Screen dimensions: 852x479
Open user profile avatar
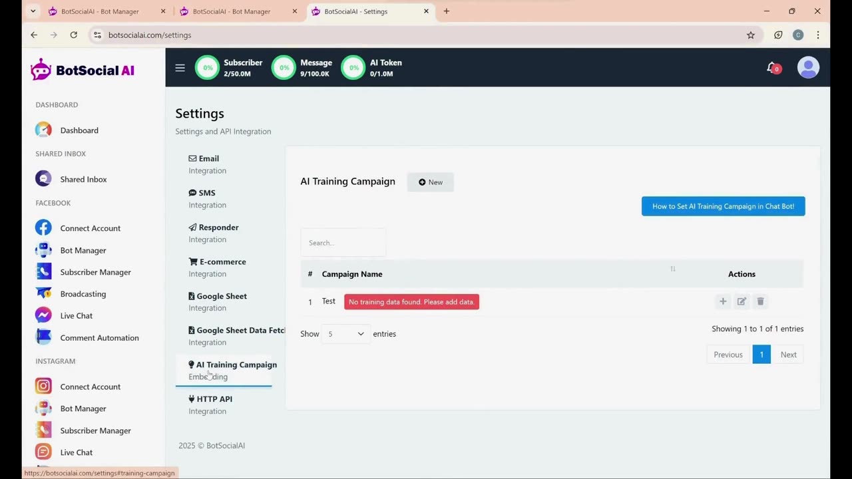pos(808,67)
